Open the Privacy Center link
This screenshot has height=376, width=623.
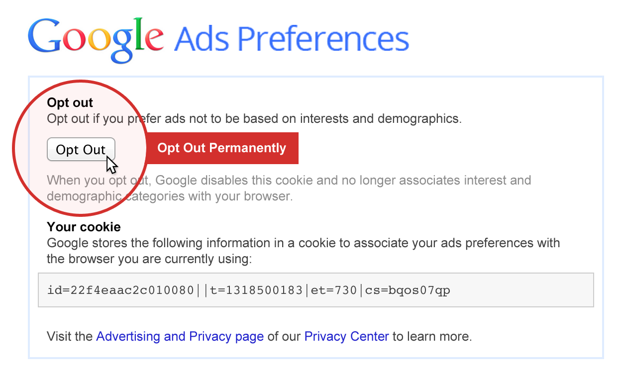tap(346, 337)
